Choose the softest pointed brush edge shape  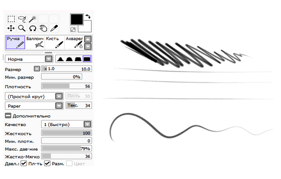[61, 59]
